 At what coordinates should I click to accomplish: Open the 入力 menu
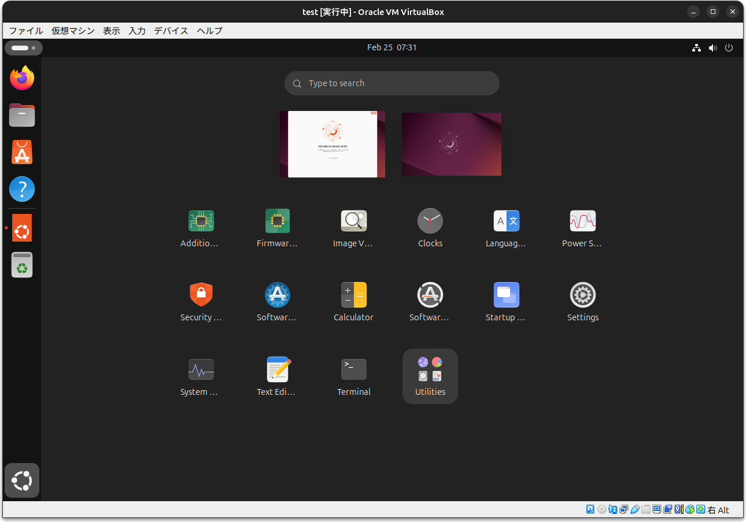point(137,31)
